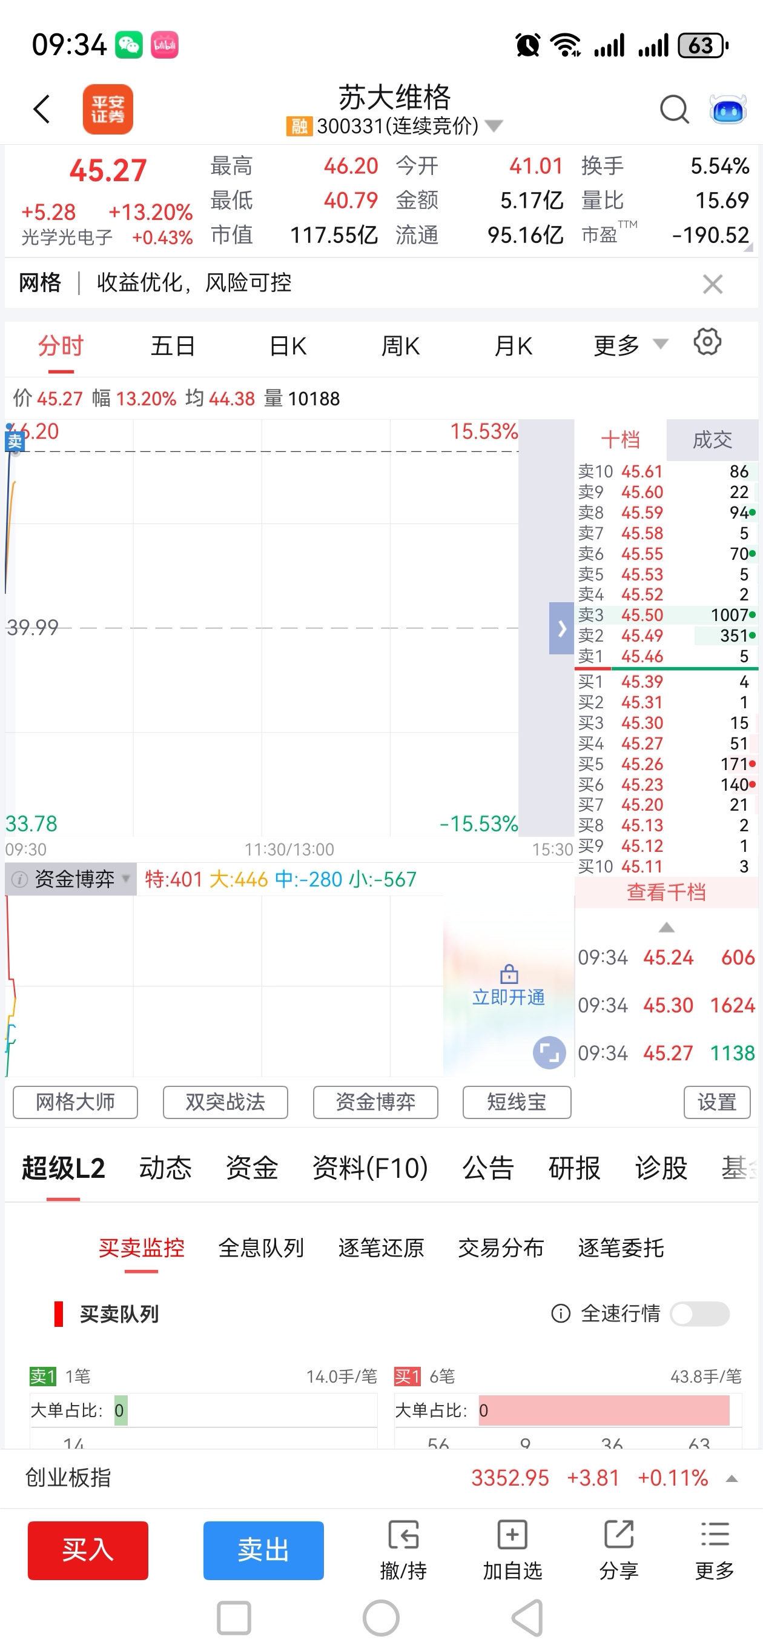Open the 动态 tab
Image resolution: width=763 pixels, height=1648 pixels.
point(166,1168)
